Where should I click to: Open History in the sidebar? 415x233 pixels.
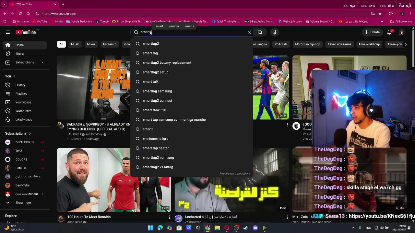coord(24,85)
